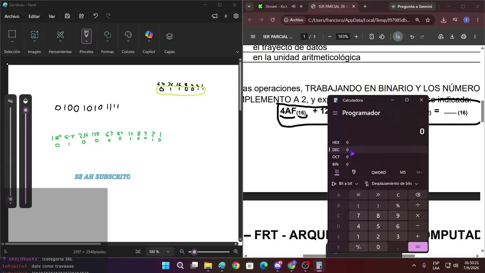The image size is (485, 273).
Task: Open the Editar menu in Paint
Action: (34, 16)
